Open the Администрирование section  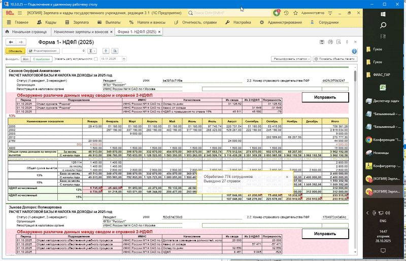pos(281,22)
